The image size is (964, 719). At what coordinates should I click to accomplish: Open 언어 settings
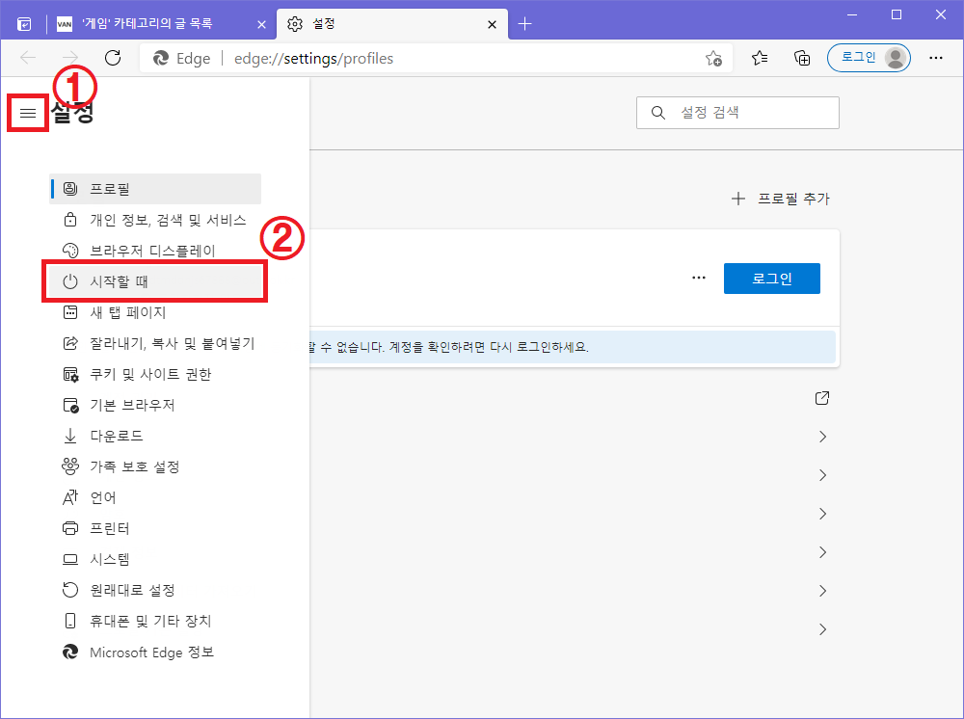[x=155, y=497]
